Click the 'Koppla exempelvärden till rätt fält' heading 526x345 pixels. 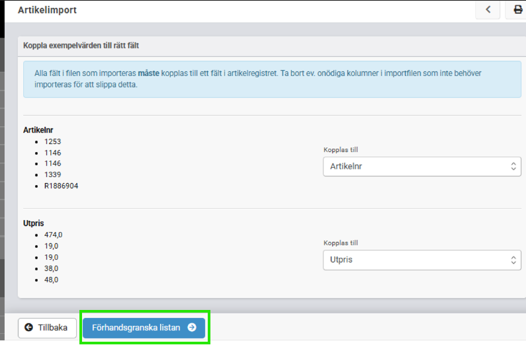click(81, 46)
